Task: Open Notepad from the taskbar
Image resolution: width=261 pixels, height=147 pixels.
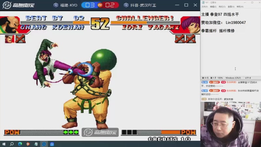Action: 36,144
